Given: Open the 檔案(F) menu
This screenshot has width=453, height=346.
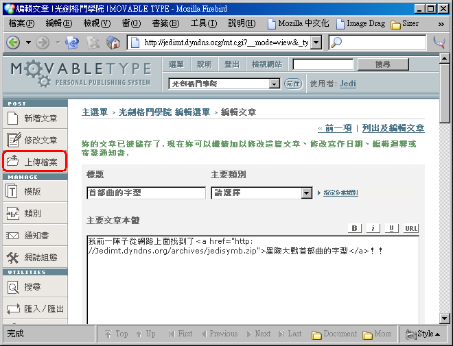Looking at the screenshot, I should tap(22, 23).
